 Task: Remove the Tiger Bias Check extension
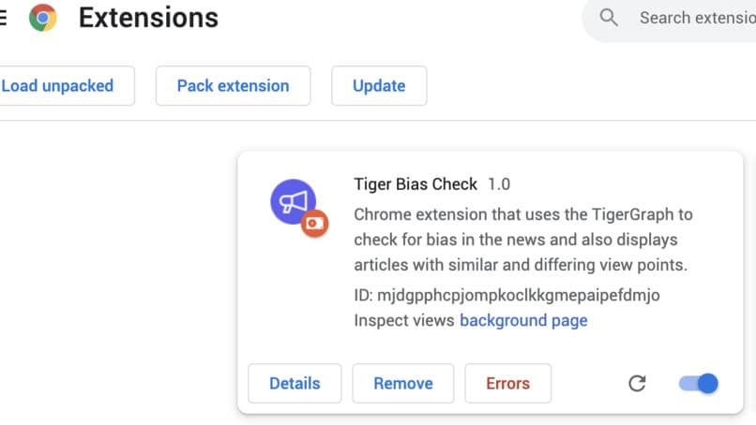pos(403,384)
